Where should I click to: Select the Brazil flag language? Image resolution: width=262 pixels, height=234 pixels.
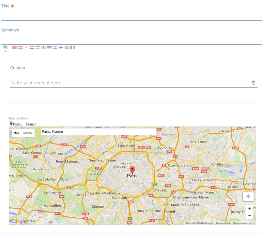44,47
